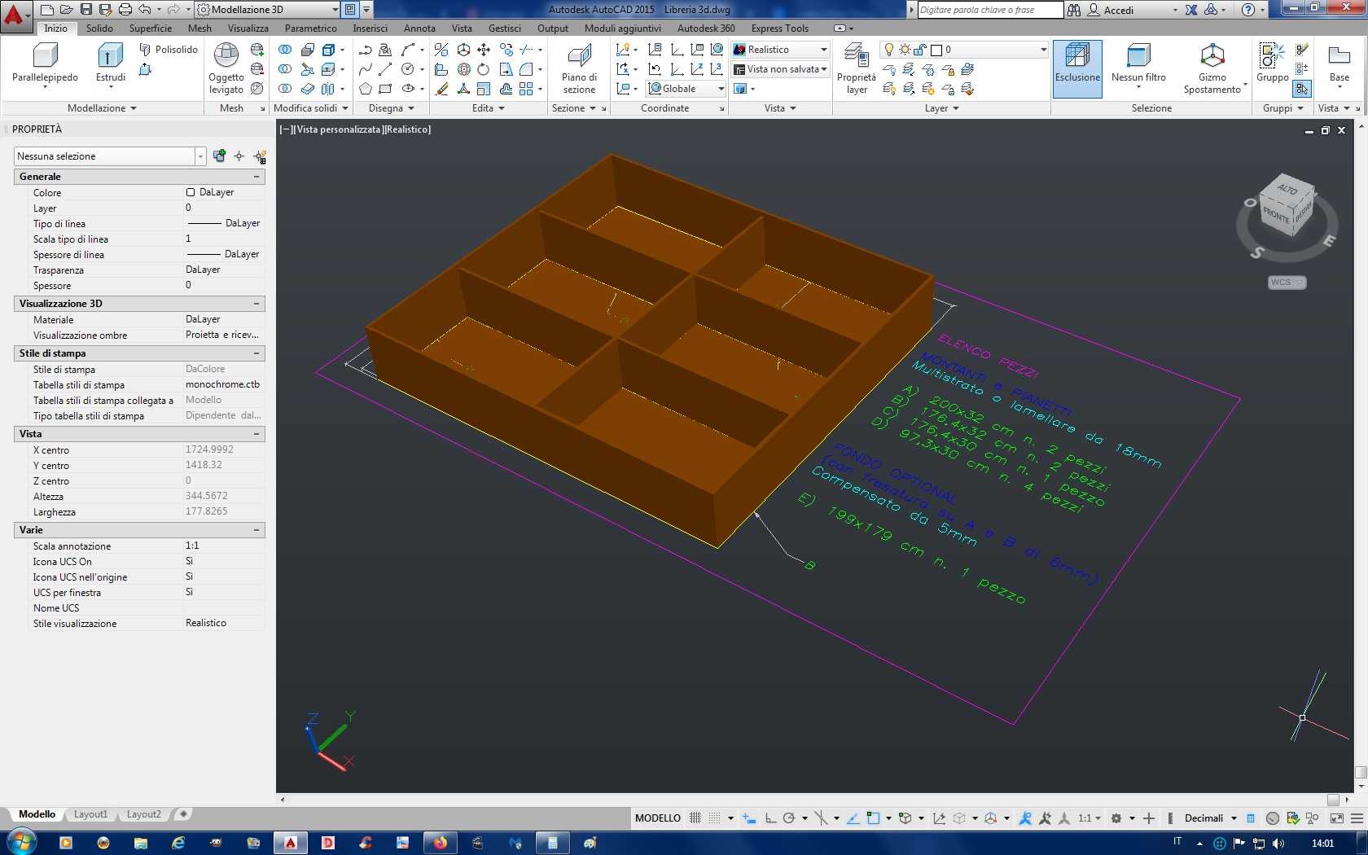Click the Polygon tool in Disegna panel
This screenshot has height=855, width=1368.
point(366,89)
